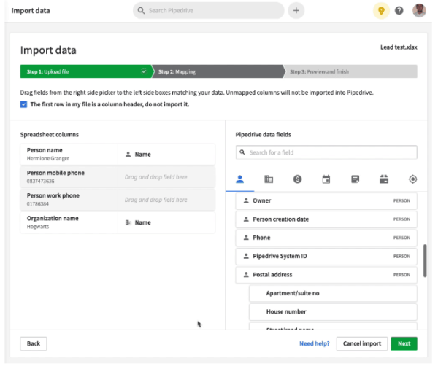Click the Person name spreadsheet column

(x=69, y=155)
